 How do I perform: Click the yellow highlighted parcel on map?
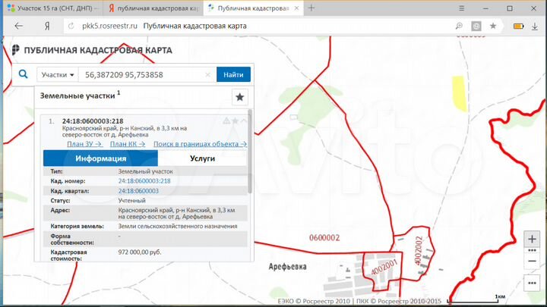(459, 93)
